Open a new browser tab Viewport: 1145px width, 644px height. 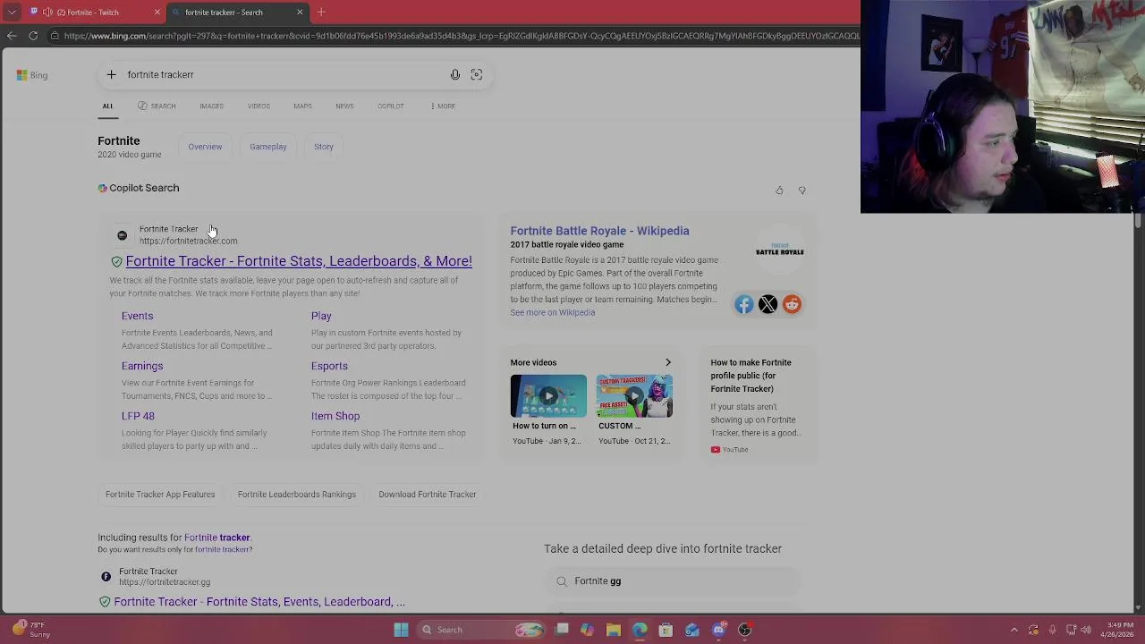321,13
